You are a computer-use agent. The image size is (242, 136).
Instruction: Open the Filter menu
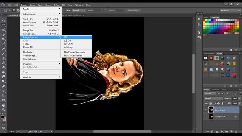pyautogui.click(x=56, y=5)
